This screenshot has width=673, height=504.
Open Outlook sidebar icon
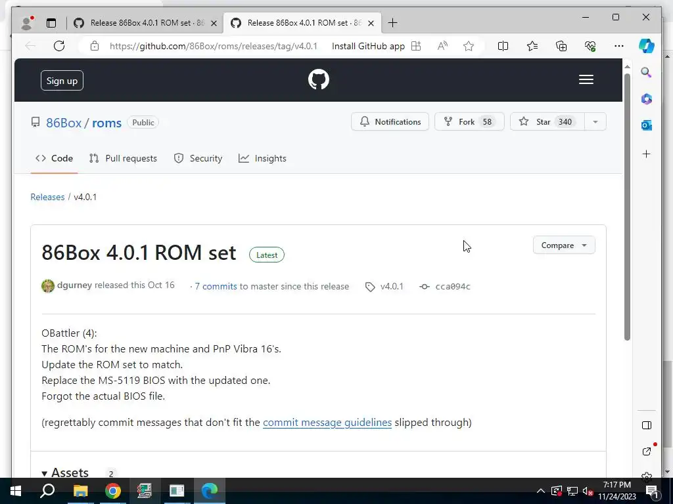[x=647, y=125]
